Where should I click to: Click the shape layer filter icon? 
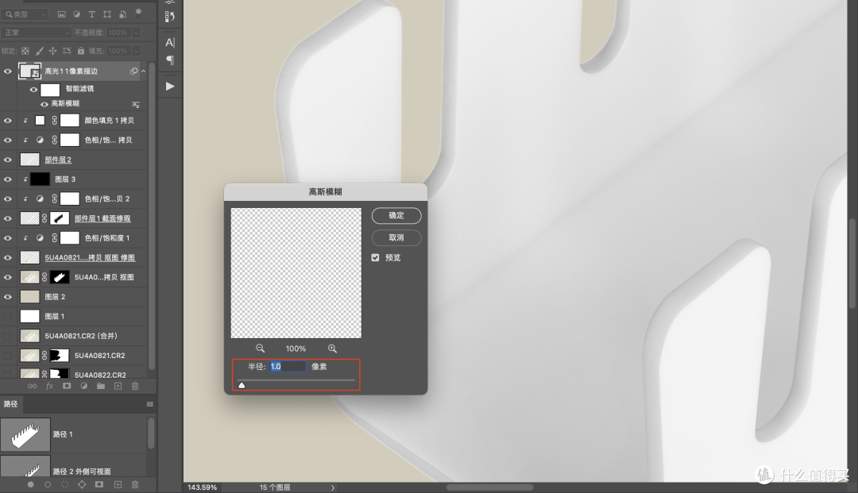pos(107,14)
